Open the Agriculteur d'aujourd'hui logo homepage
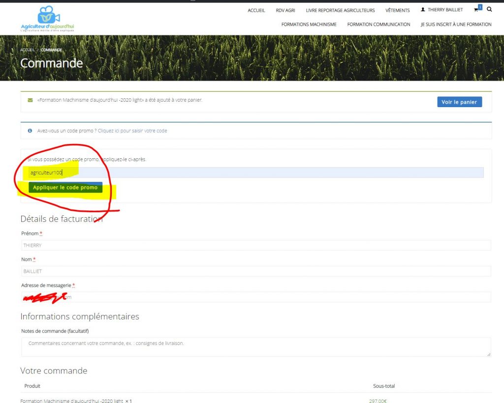Screen dimensions: 504x403 click(x=48, y=19)
